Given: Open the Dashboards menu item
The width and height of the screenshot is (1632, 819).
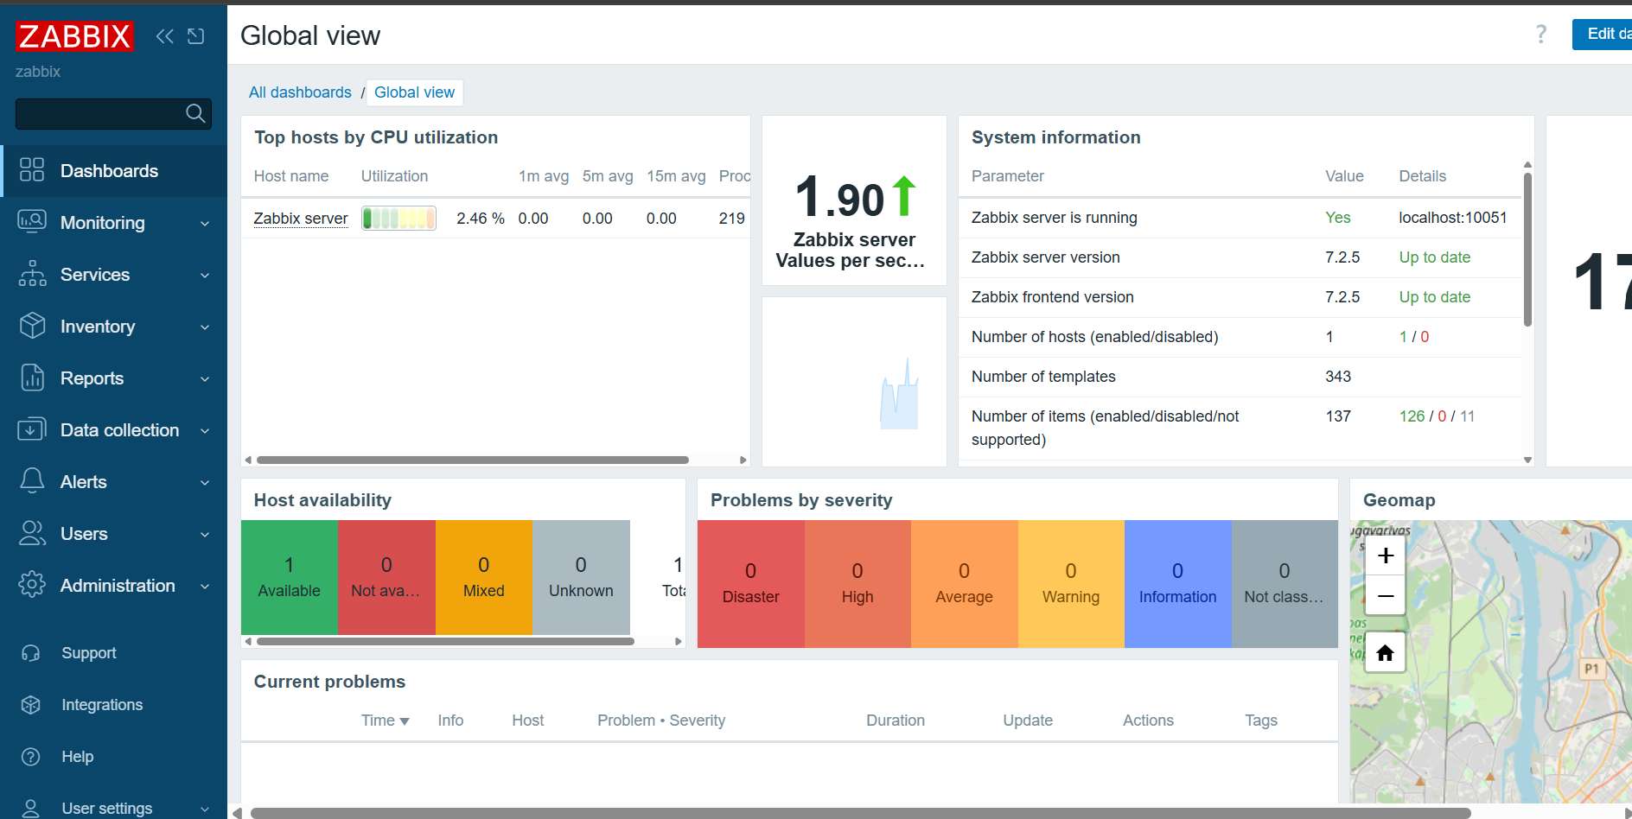Looking at the screenshot, I should 109,171.
